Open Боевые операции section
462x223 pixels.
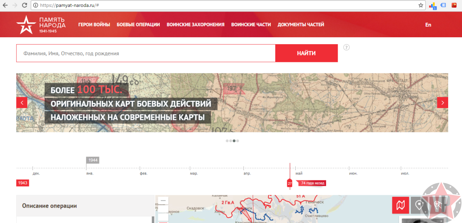[x=138, y=25]
